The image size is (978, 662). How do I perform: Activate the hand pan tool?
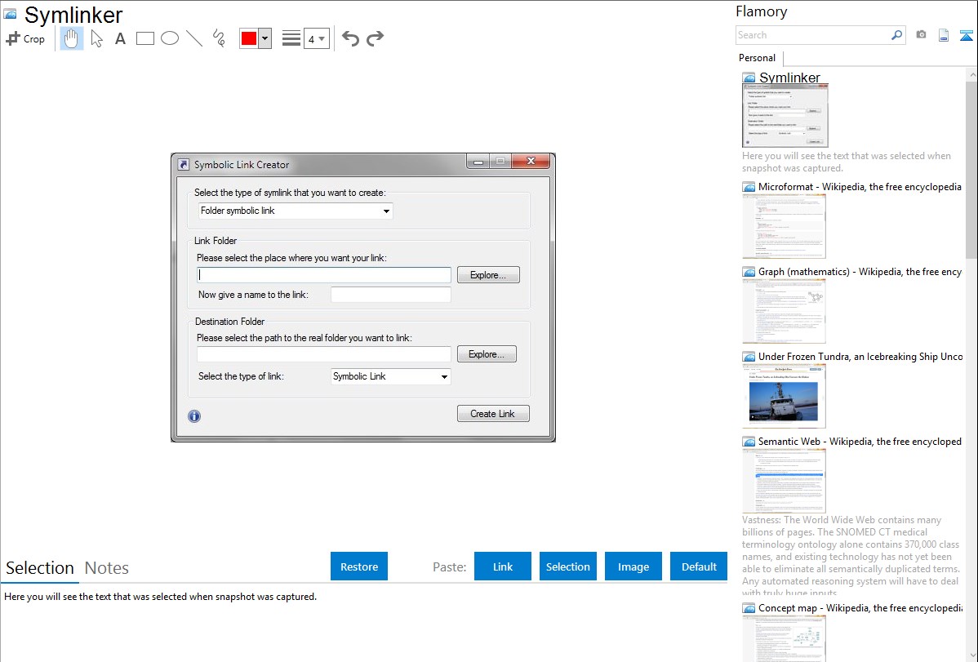pyautogui.click(x=72, y=38)
